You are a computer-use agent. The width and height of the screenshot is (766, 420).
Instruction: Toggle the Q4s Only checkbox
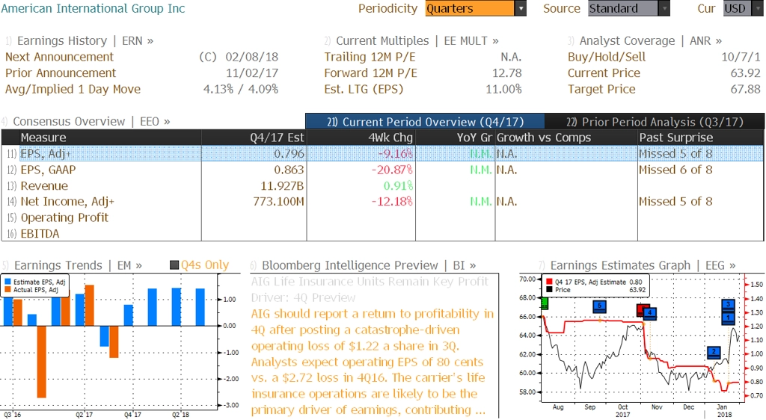[x=174, y=265]
